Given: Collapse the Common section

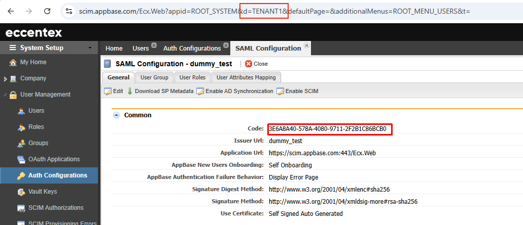Looking at the screenshot, I should click(x=116, y=115).
